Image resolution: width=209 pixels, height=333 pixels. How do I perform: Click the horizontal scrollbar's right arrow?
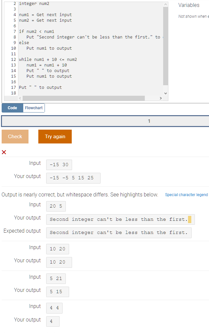click(x=161, y=98)
